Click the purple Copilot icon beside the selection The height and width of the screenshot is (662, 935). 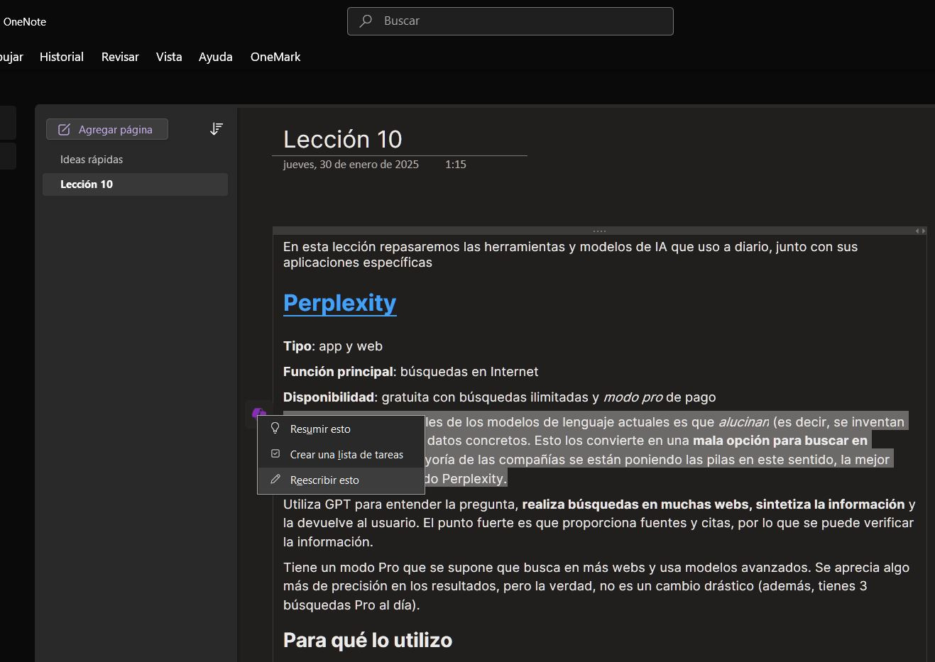[259, 413]
